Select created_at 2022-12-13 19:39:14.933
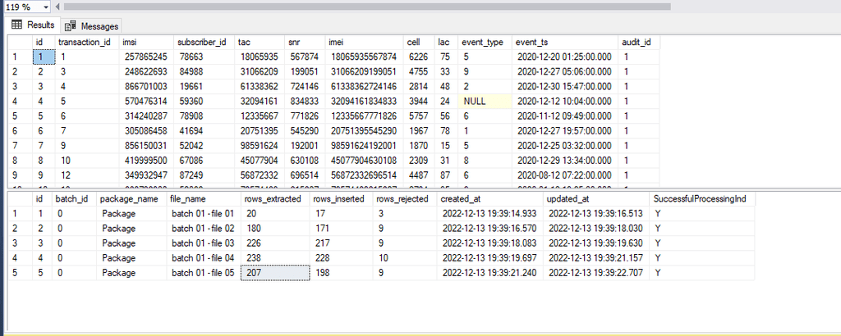This screenshot has height=336, width=841. 489,213
